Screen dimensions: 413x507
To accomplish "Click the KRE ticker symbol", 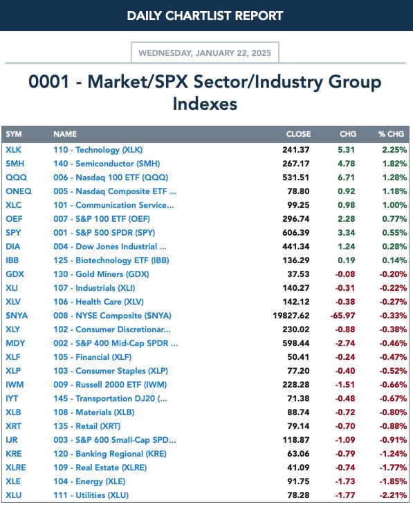I will pos(14,454).
